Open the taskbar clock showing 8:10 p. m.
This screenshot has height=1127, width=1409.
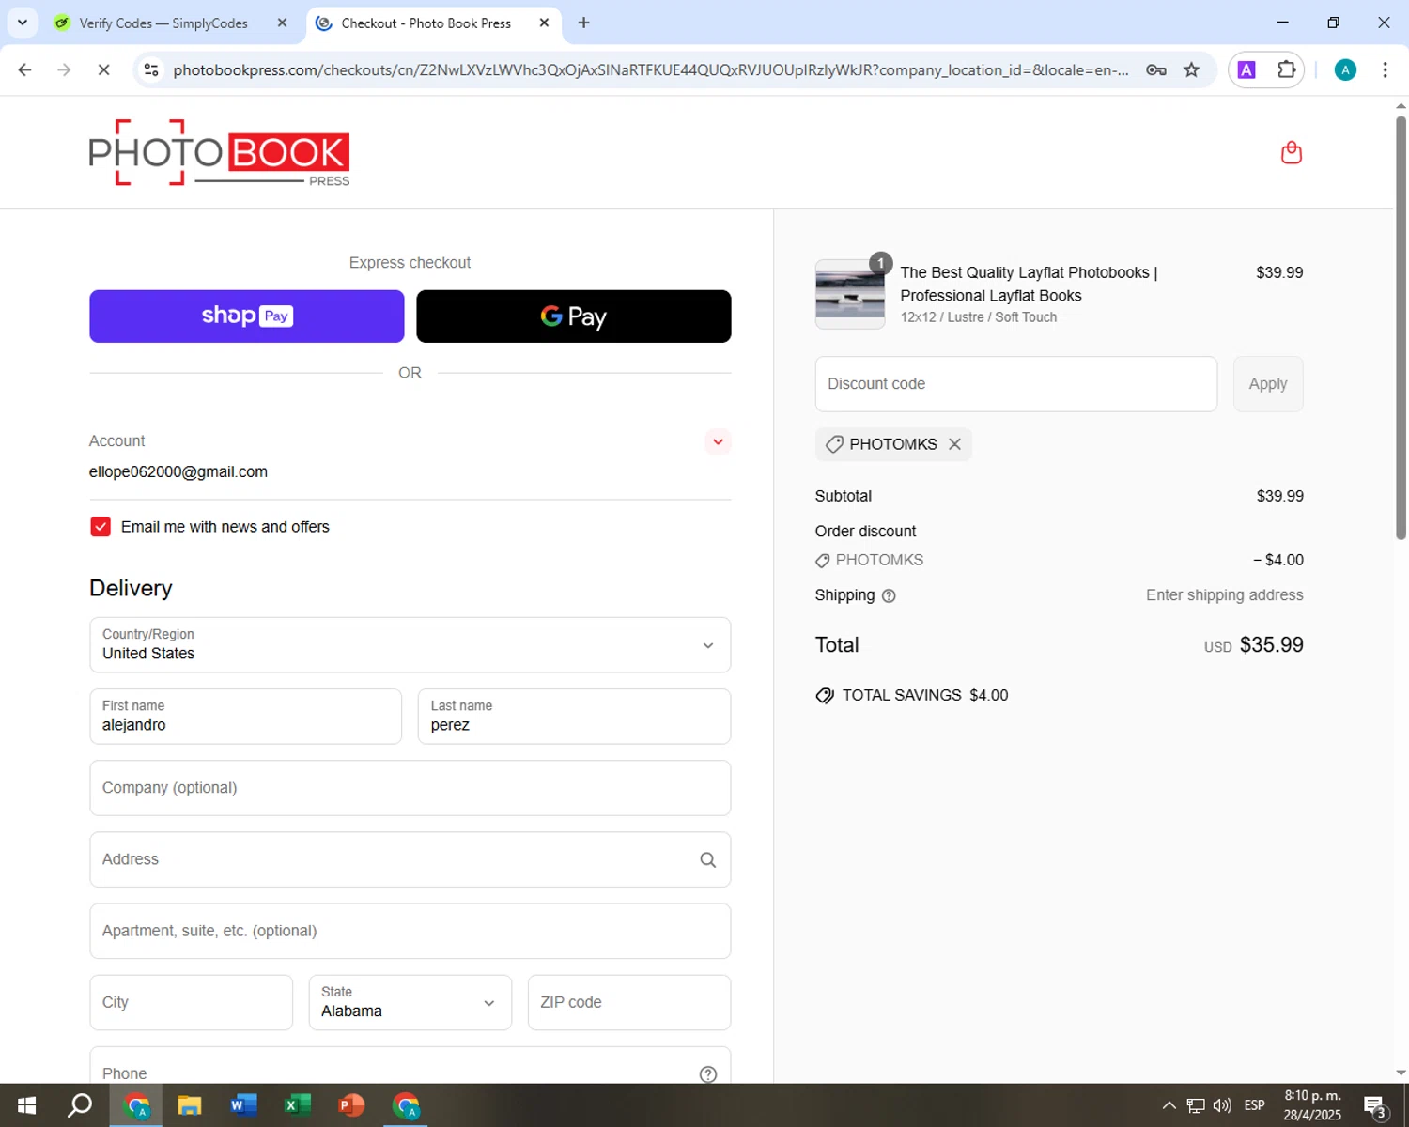[1312, 1105]
